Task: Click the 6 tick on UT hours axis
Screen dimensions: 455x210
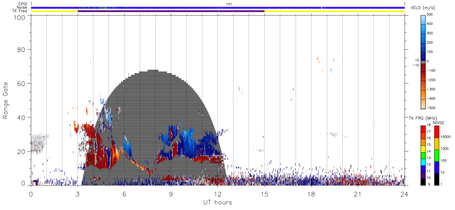Action: pos(124,194)
